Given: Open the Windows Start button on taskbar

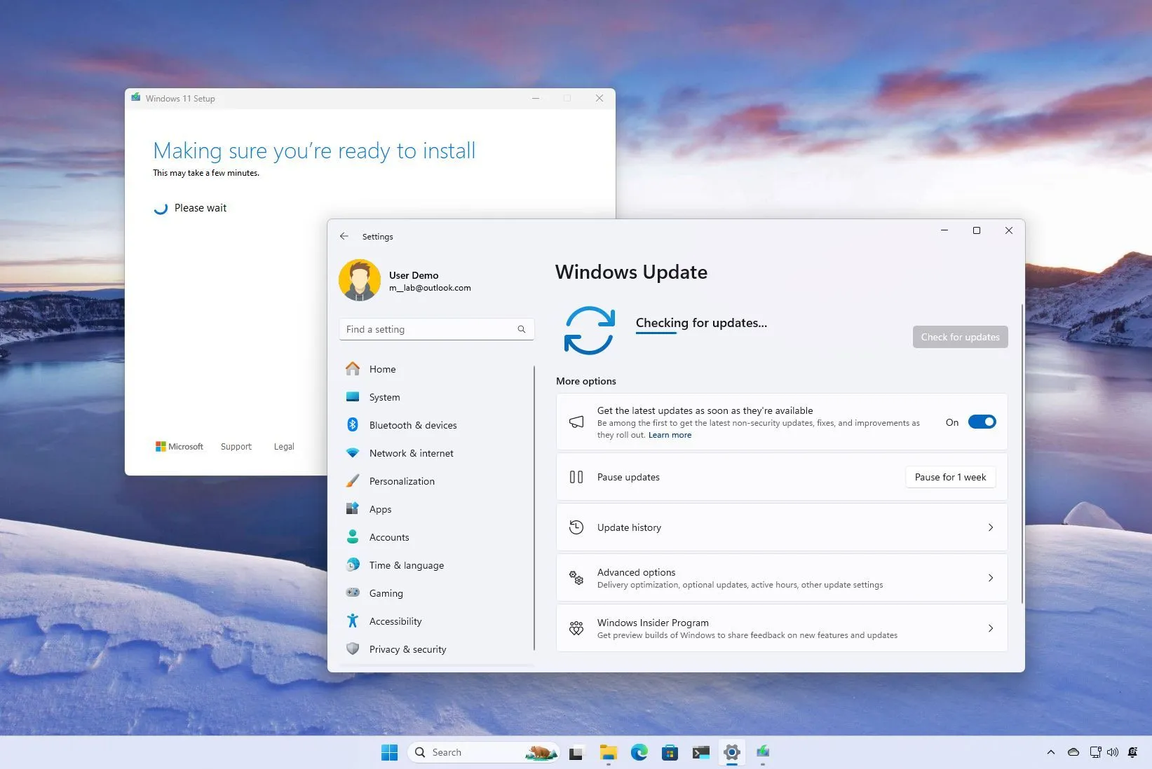Looking at the screenshot, I should click(390, 752).
